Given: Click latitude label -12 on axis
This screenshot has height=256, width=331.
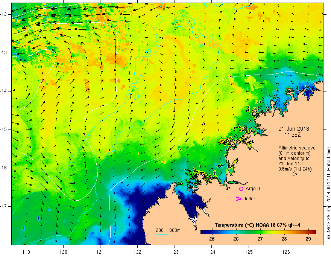Looking at the screenshot, I should point(4,14).
